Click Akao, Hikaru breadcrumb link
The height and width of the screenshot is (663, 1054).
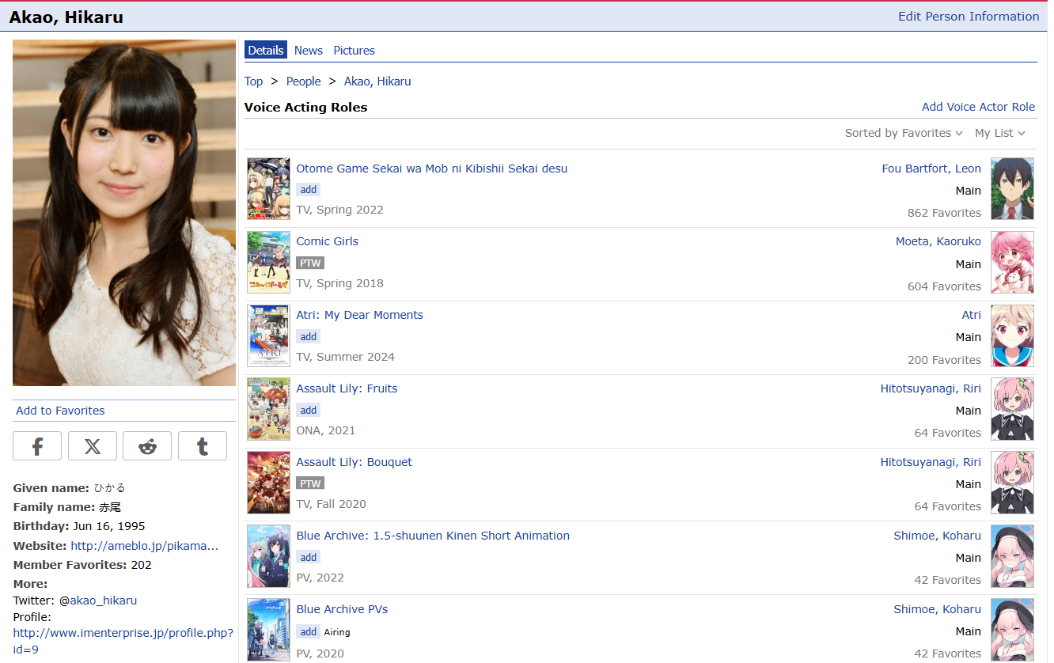pyautogui.click(x=377, y=81)
